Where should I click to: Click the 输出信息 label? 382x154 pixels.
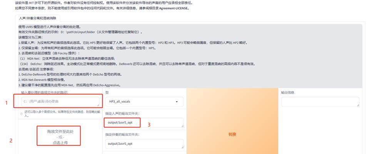288,93
